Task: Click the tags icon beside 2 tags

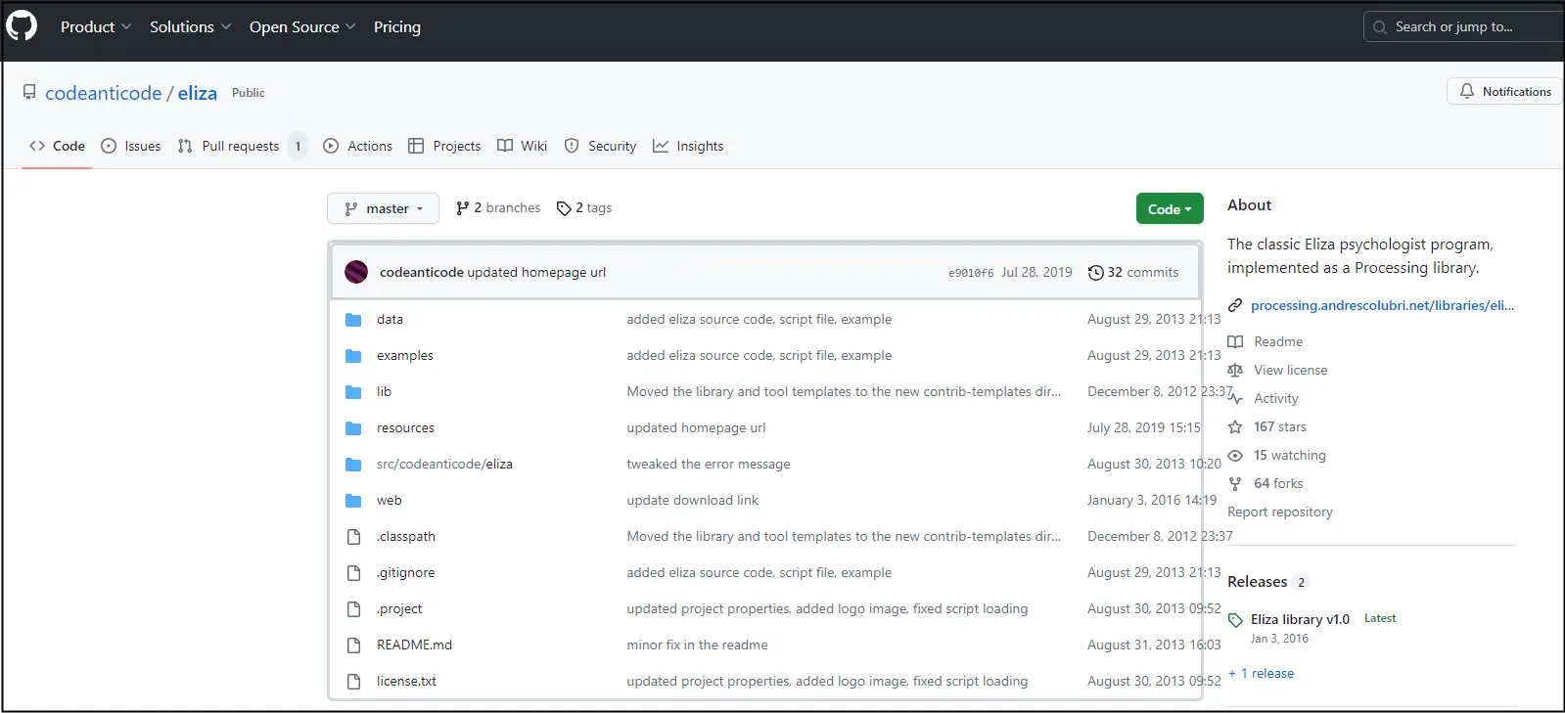Action: (x=564, y=208)
